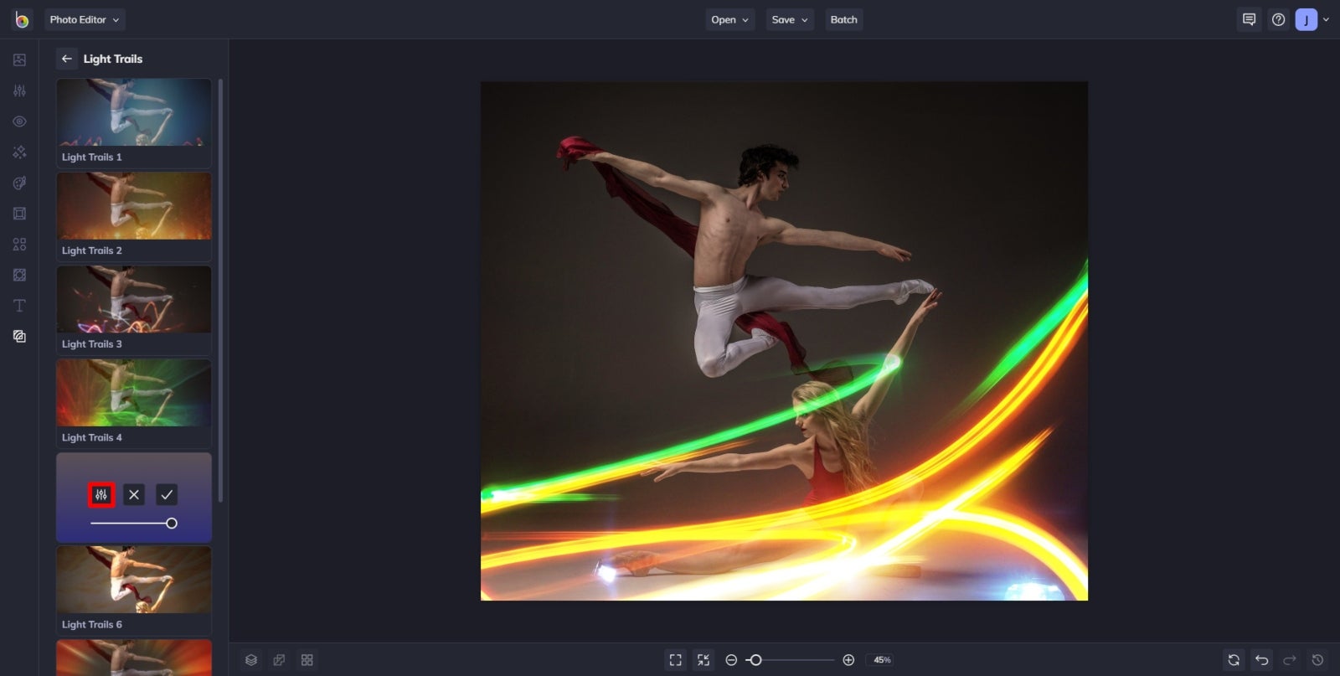
Task: Open the history clock icon
Action: 1317,660
